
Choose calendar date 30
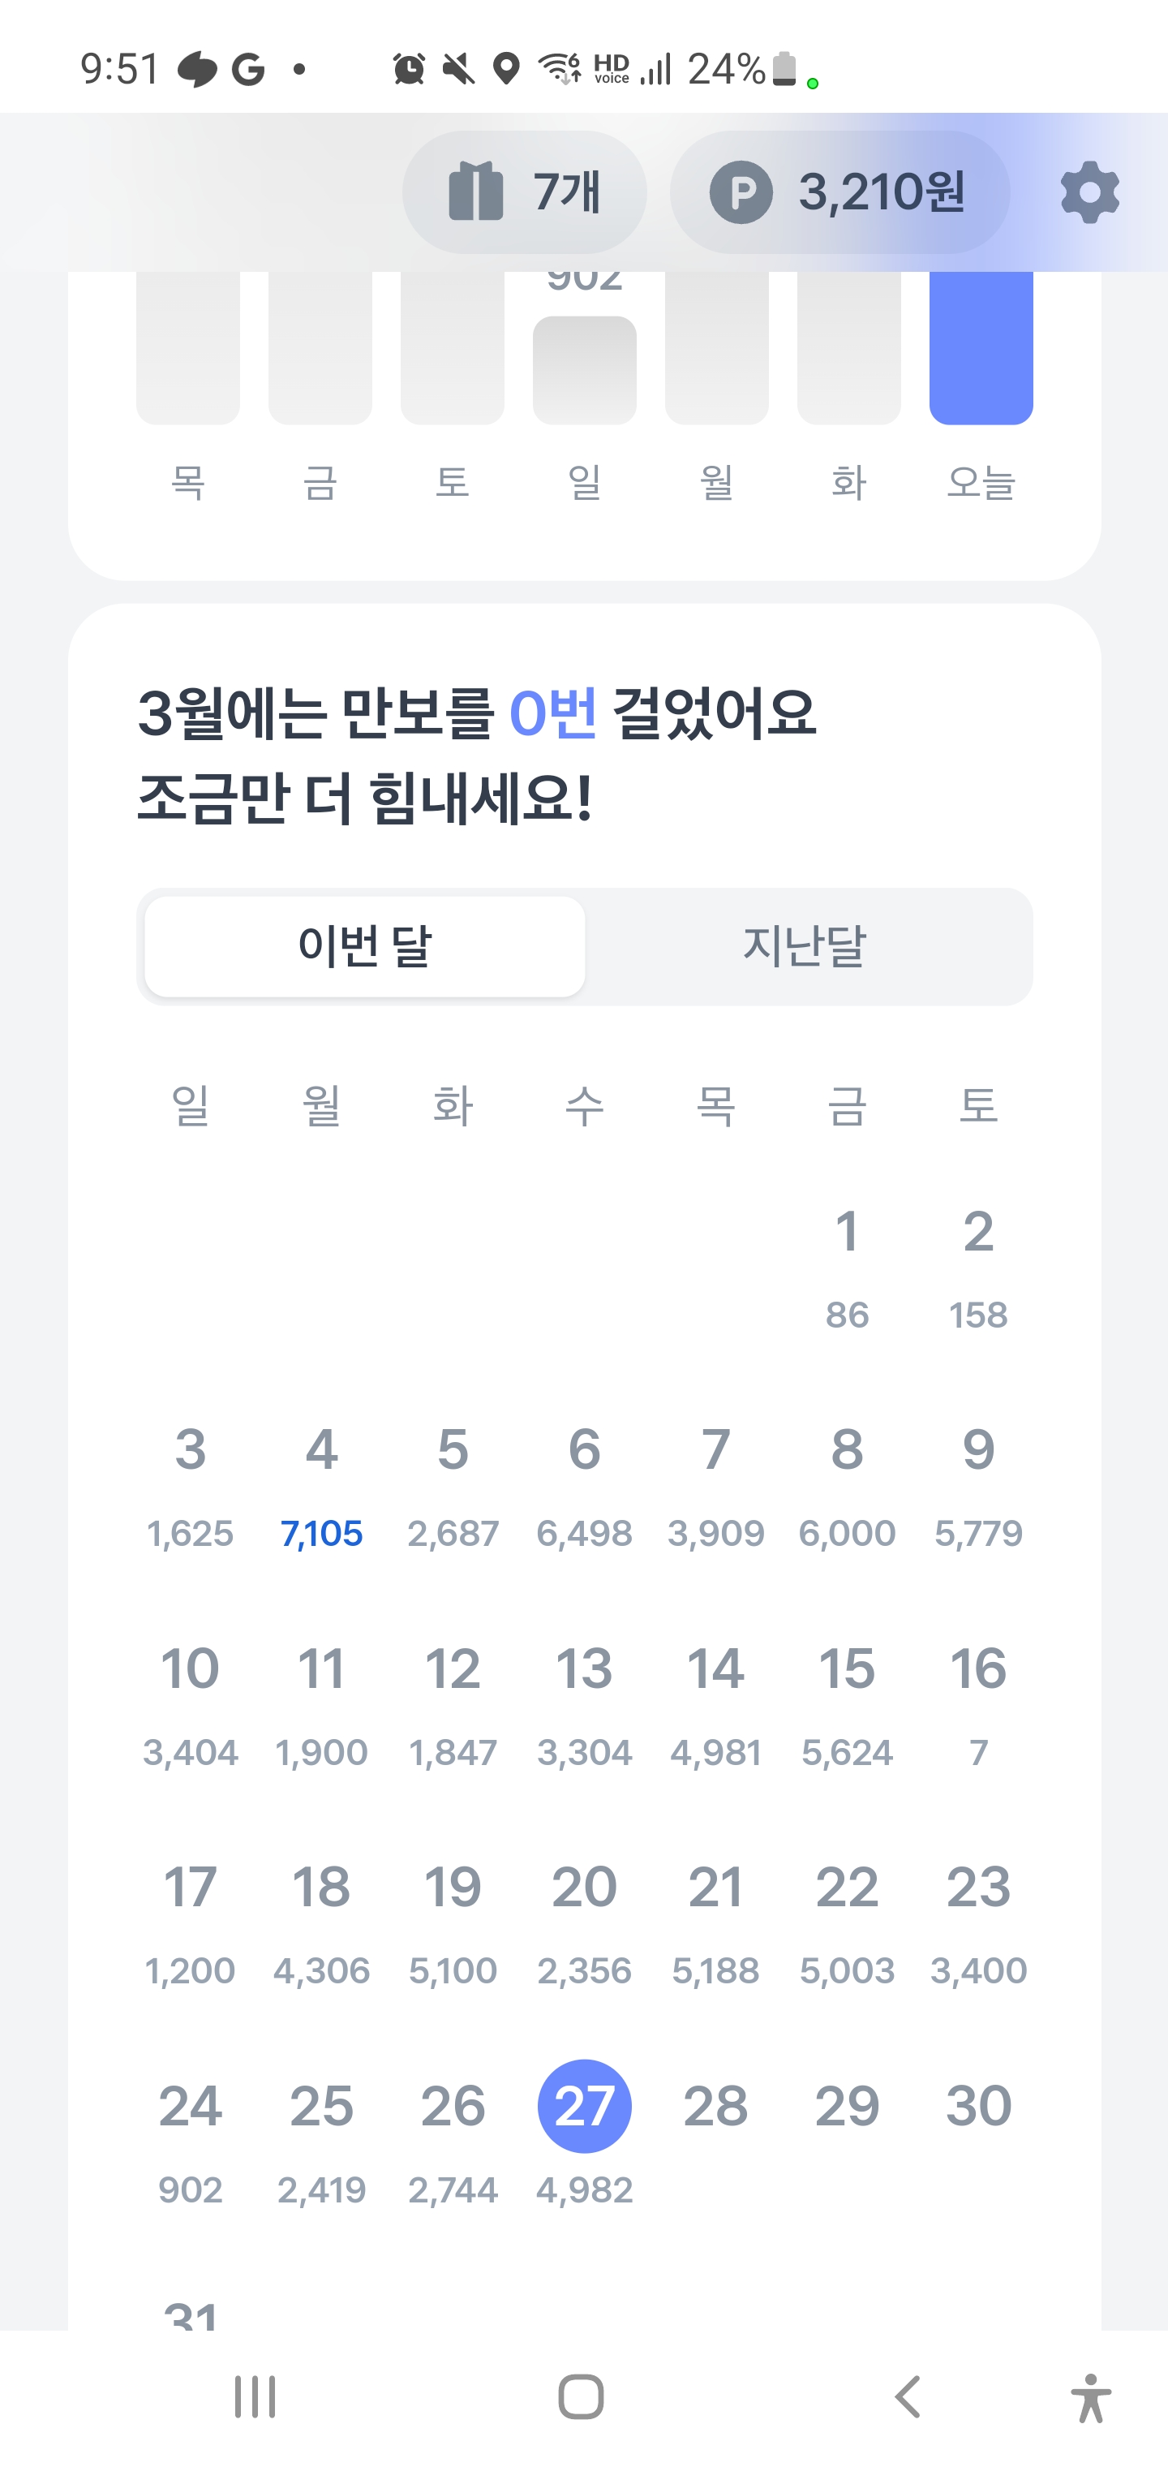point(978,2106)
